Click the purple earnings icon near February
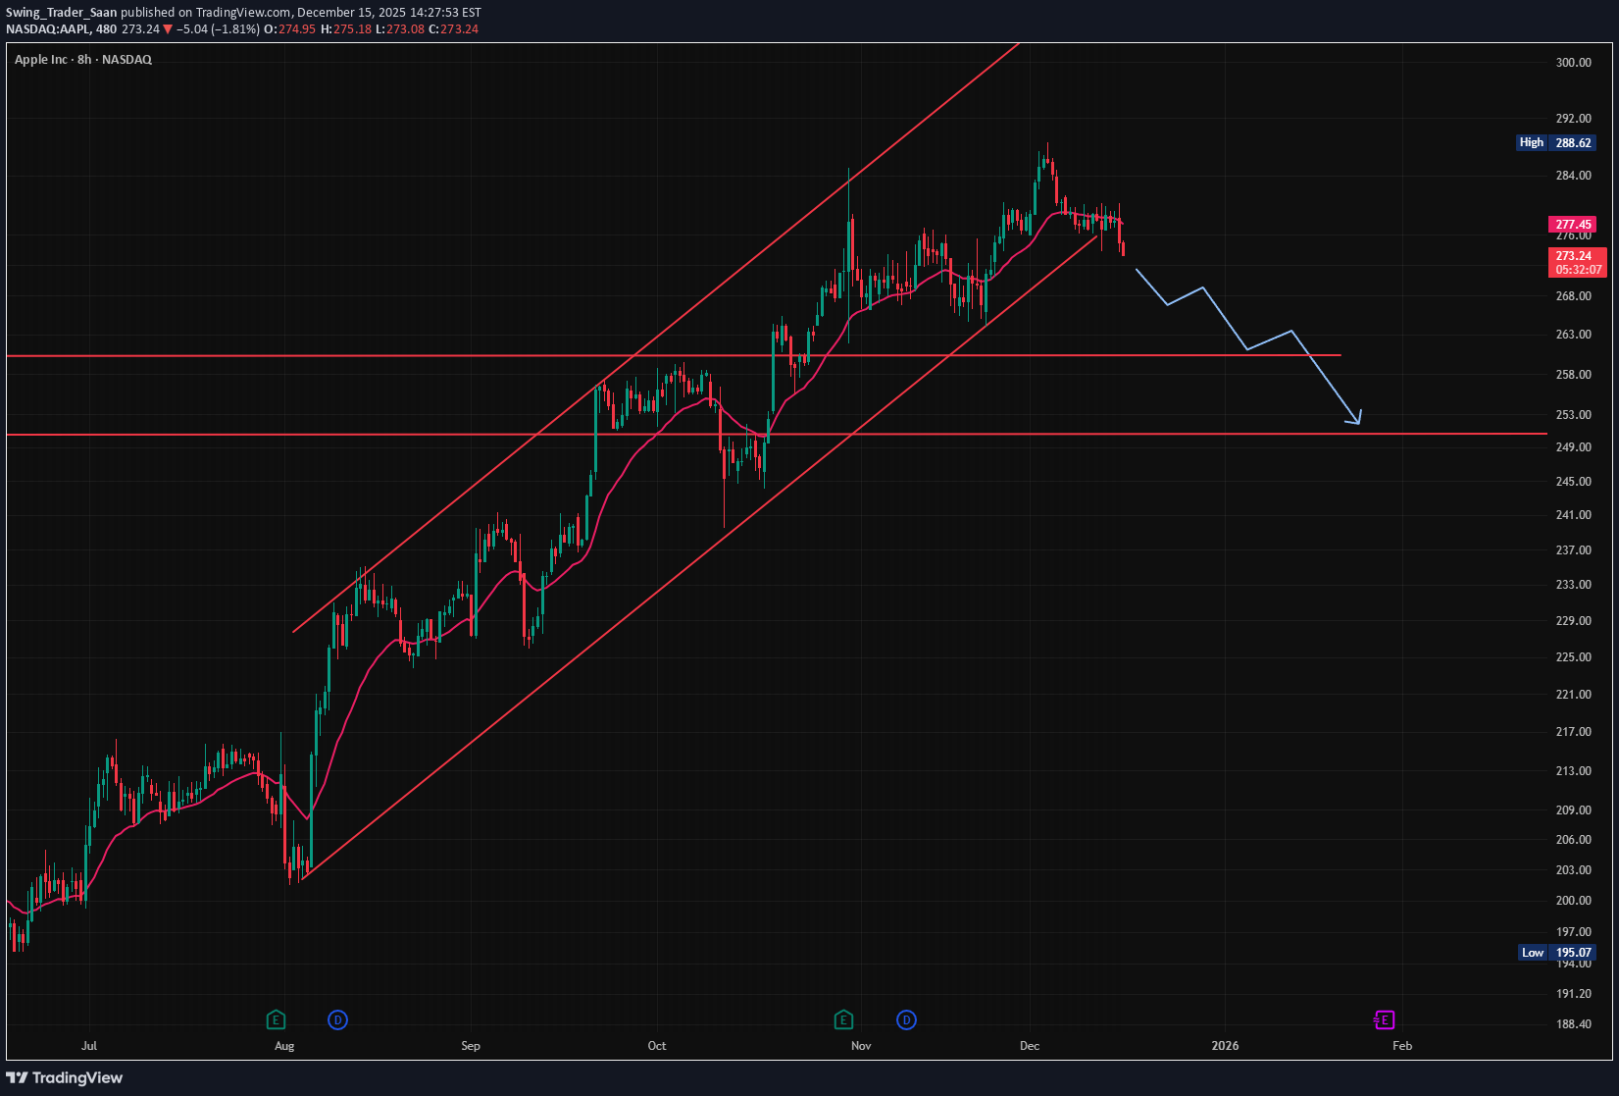The height and width of the screenshot is (1096, 1619). [x=1384, y=1020]
